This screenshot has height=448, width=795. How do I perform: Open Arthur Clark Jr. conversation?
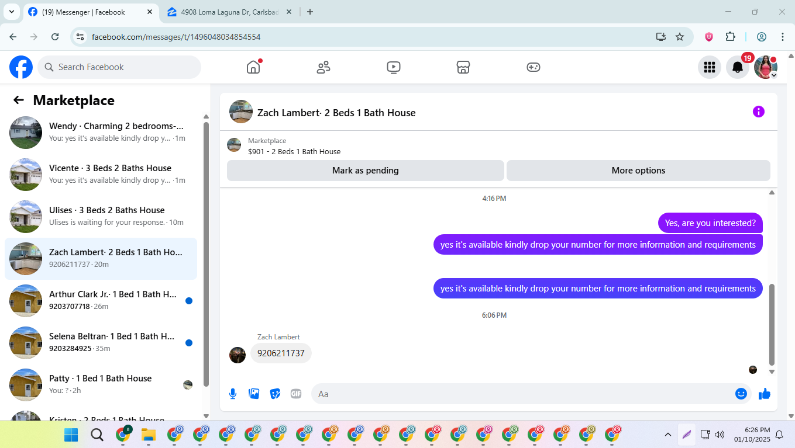[x=101, y=301]
